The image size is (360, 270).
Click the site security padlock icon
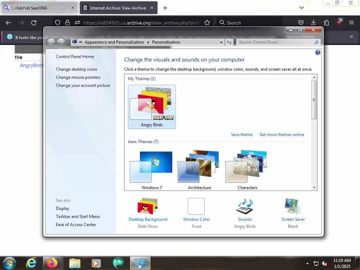pos(67,22)
